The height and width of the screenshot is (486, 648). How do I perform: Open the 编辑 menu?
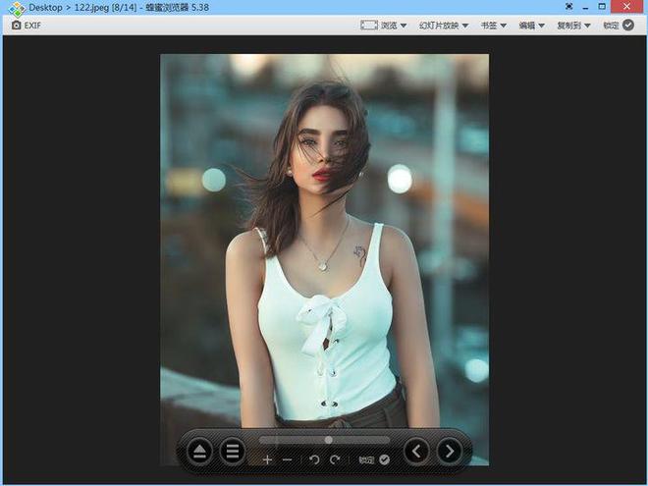coord(532,25)
